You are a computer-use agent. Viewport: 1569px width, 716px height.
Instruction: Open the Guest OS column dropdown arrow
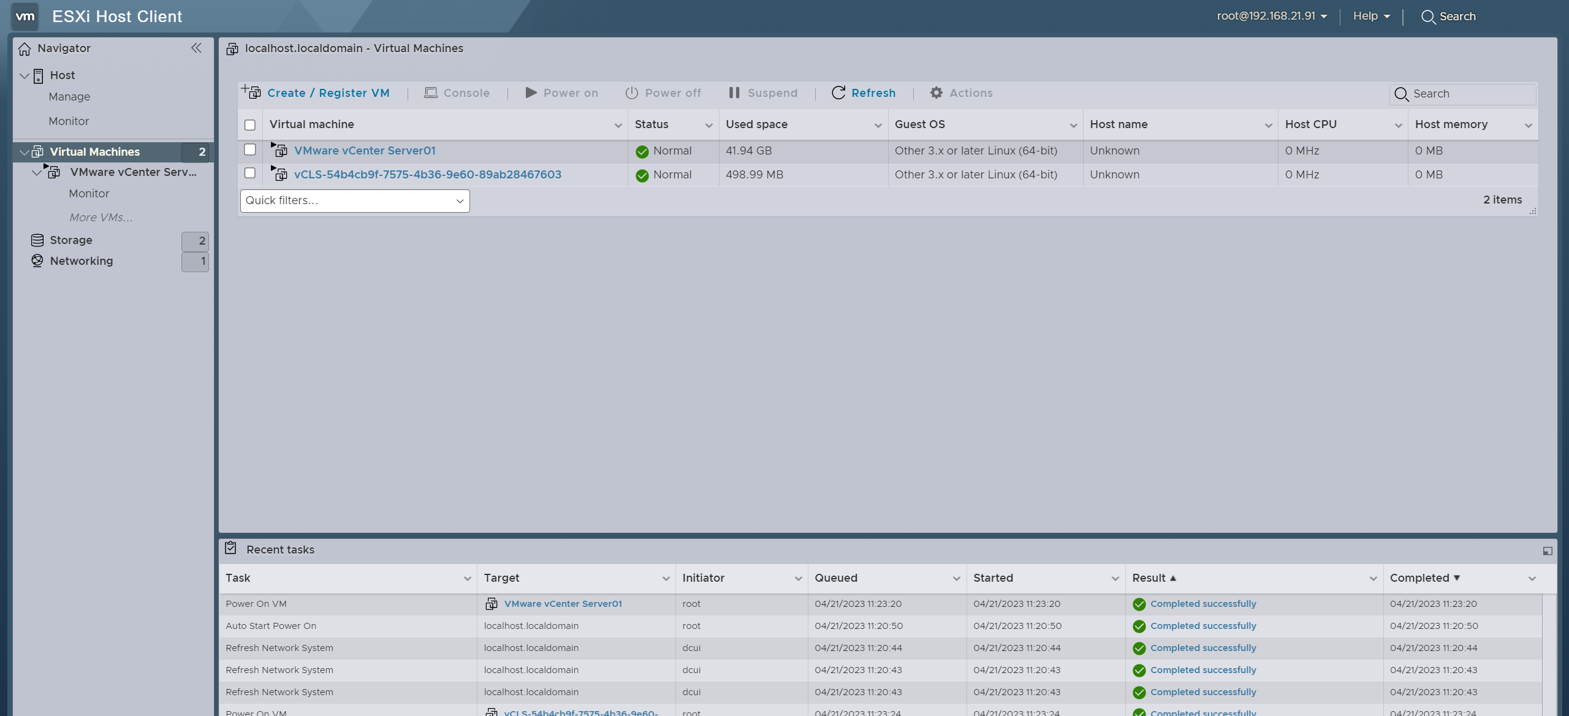pyautogui.click(x=1074, y=125)
